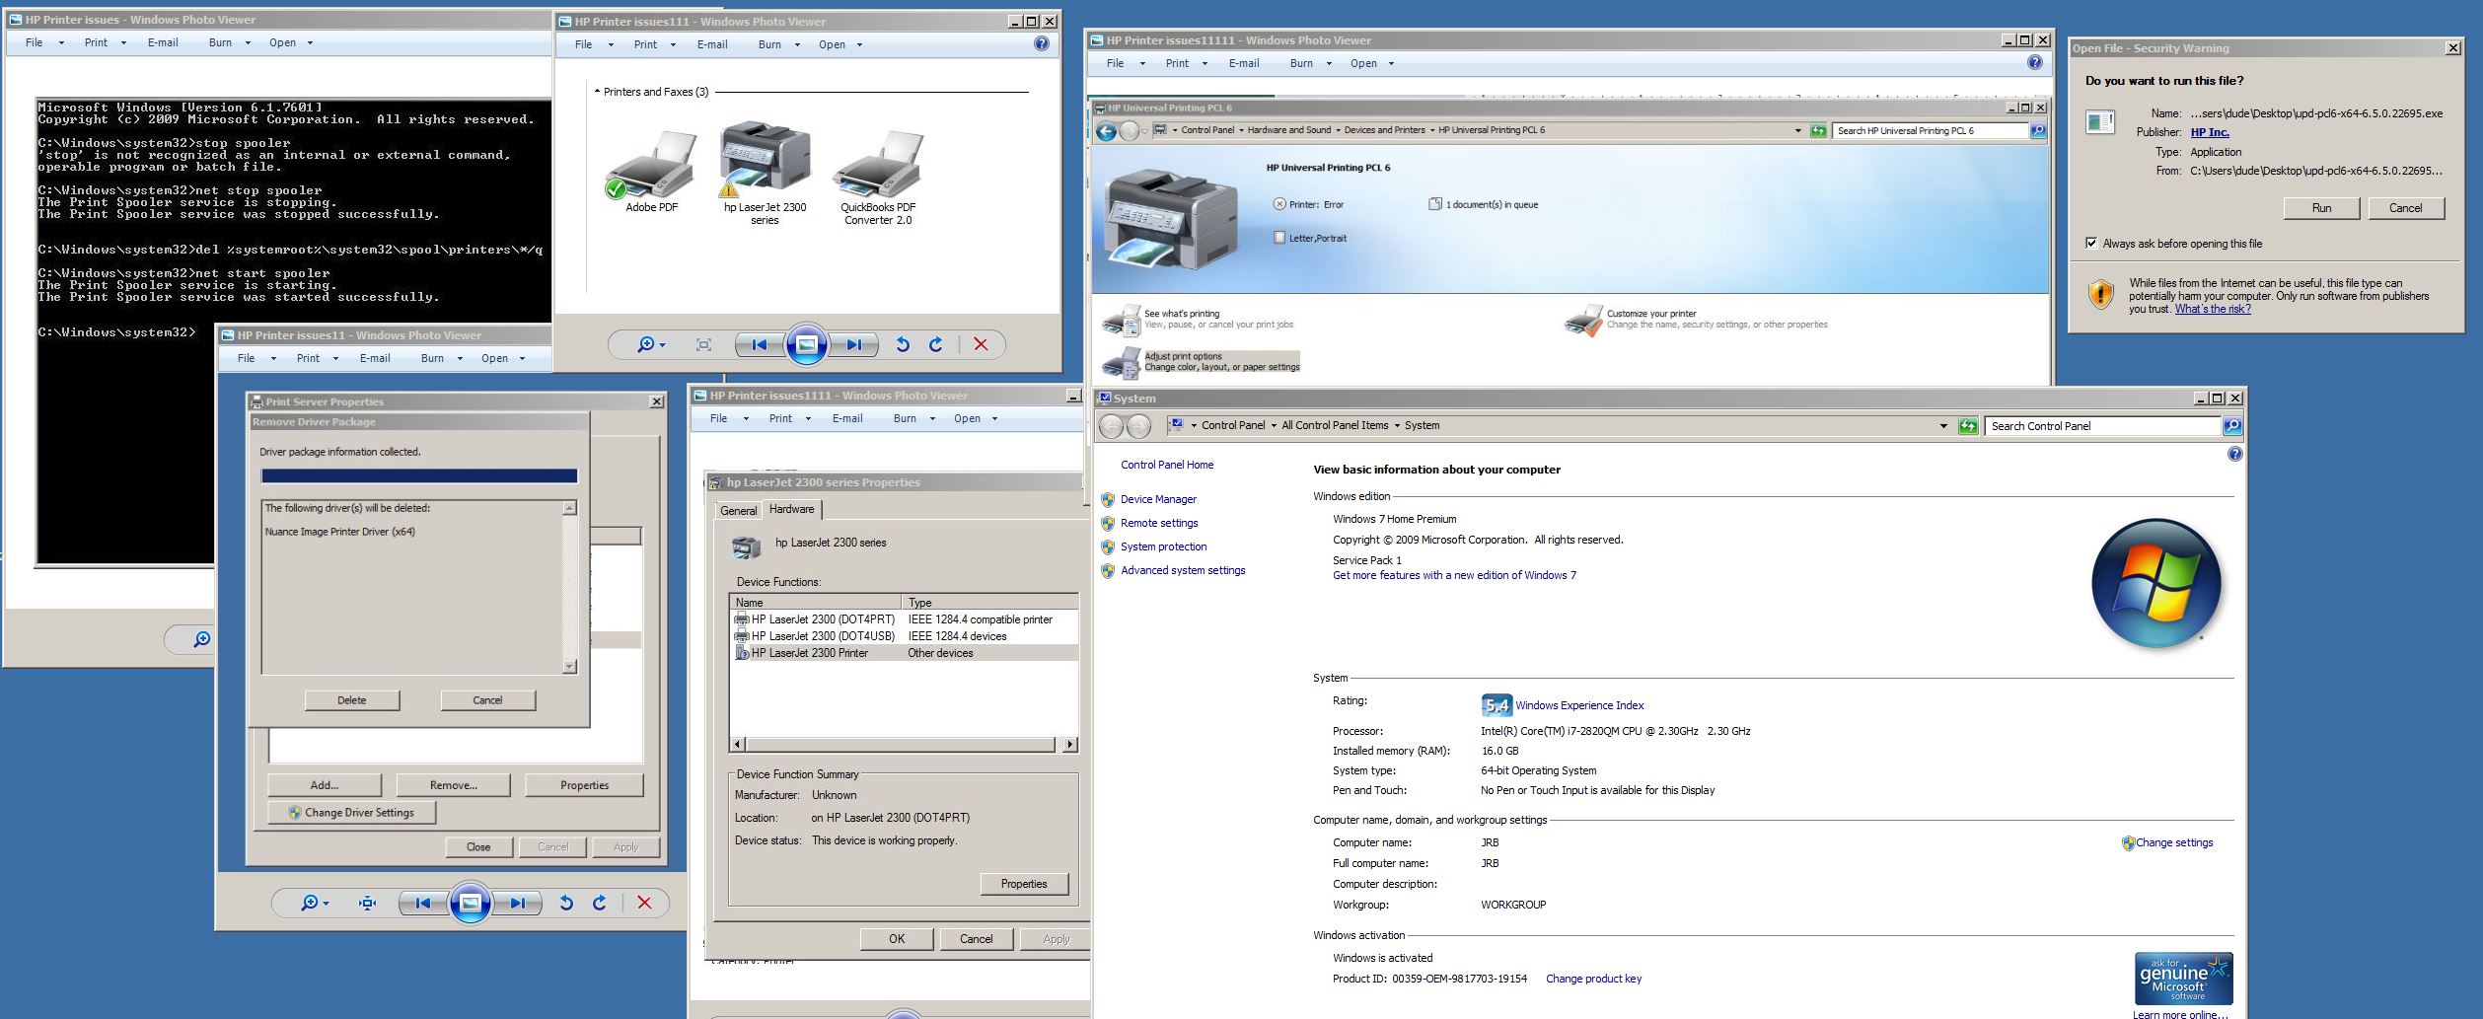The image size is (2483, 1019).
Task: Click the HP Inc. publisher link
Action: (x=2210, y=132)
